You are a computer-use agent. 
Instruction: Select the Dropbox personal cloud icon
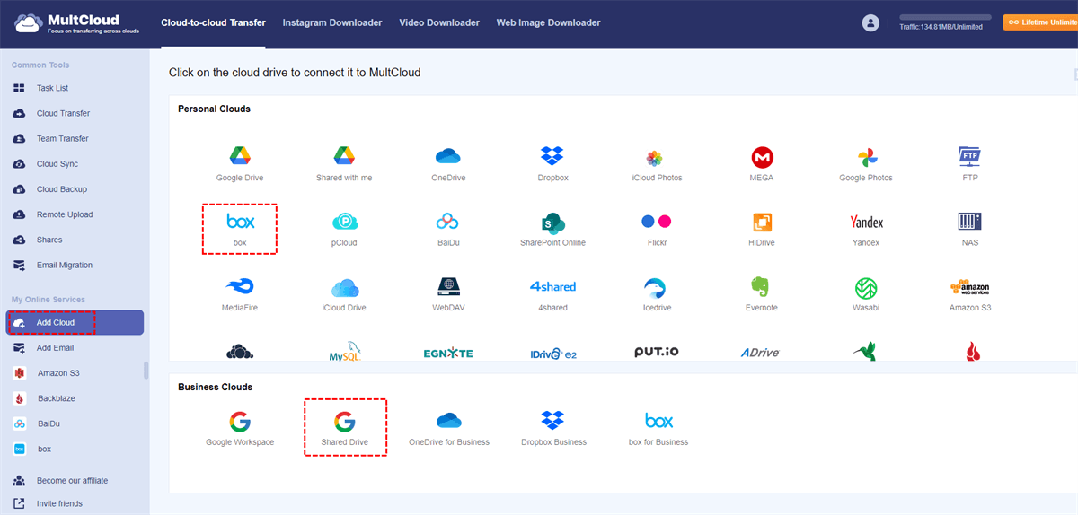pos(552,157)
